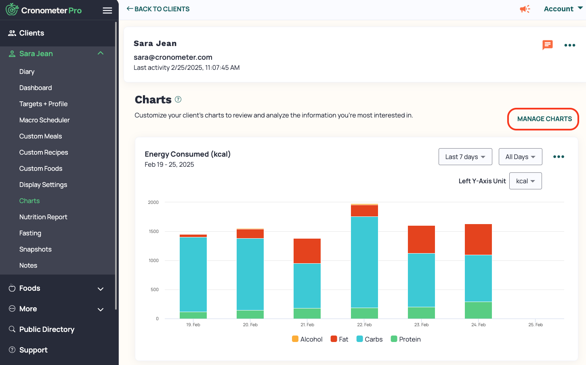Open the All Days filter dropdown

click(x=520, y=157)
